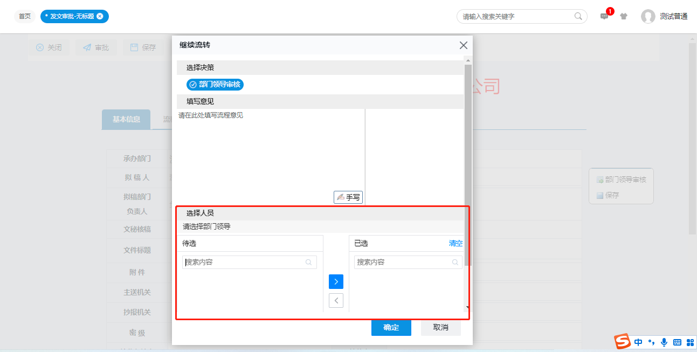Open the user avatar menu
Screen dimensions: 697x352
pyautogui.click(x=648, y=16)
